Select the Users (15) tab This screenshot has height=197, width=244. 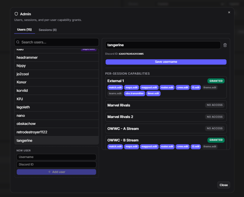24,30
